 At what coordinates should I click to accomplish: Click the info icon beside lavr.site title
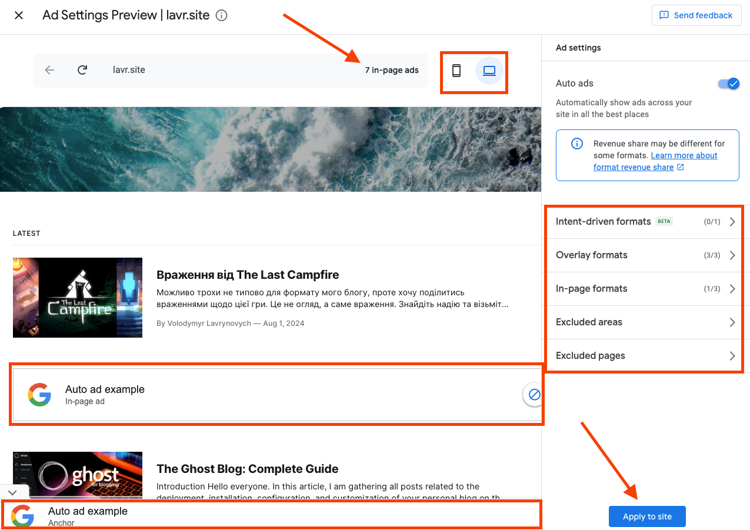(221, 15)
